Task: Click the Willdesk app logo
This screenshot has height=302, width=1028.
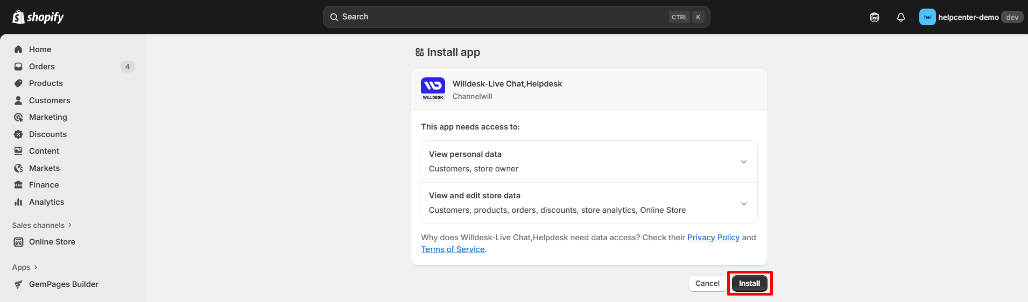Action: click(433, 89)
